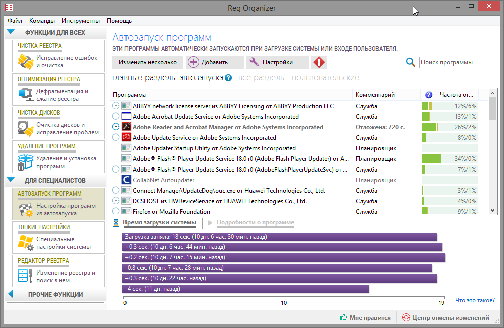This screenshot has width=504, height=328.
Task: Open the Инструменты menu
Action: click(81, 21)
